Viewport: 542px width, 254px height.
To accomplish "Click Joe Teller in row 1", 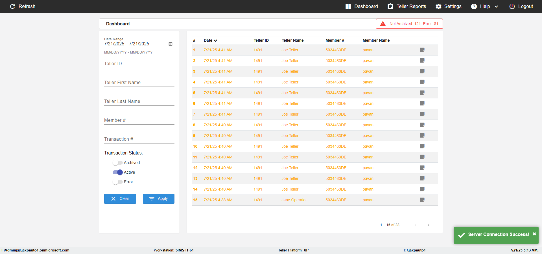I will (290, 50).
